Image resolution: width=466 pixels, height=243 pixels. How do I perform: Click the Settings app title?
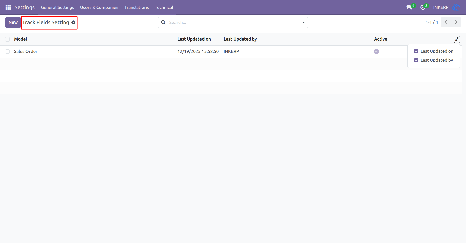pos(24,7)
